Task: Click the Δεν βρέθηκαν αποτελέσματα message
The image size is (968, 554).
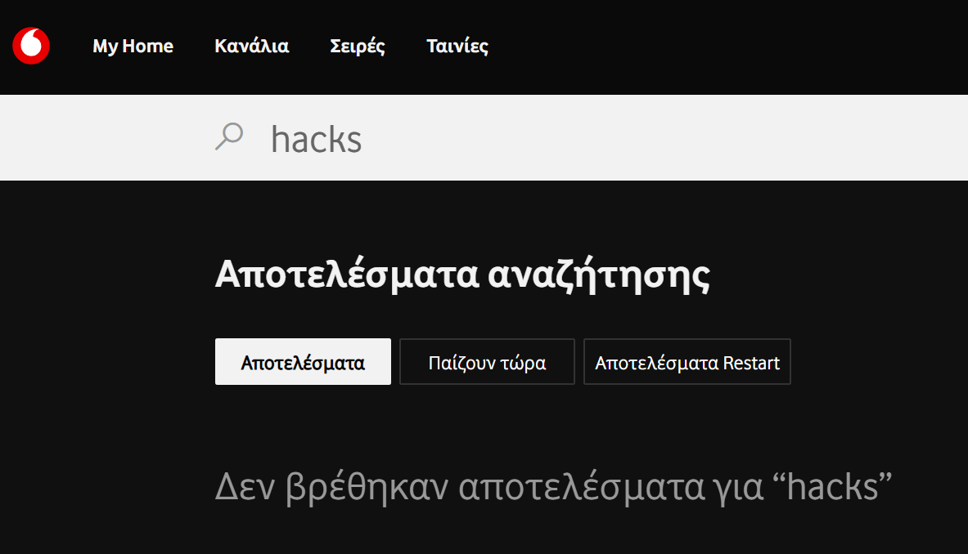Action: pyautogui.click(x=552, y=487)
